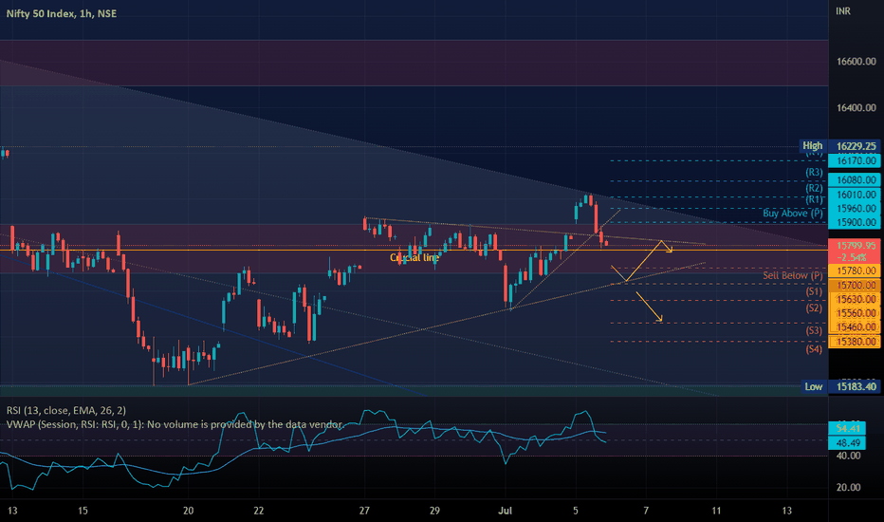Click the Crucial line annotation text
This screenshot has width=884, height=522.
(414, 258)
